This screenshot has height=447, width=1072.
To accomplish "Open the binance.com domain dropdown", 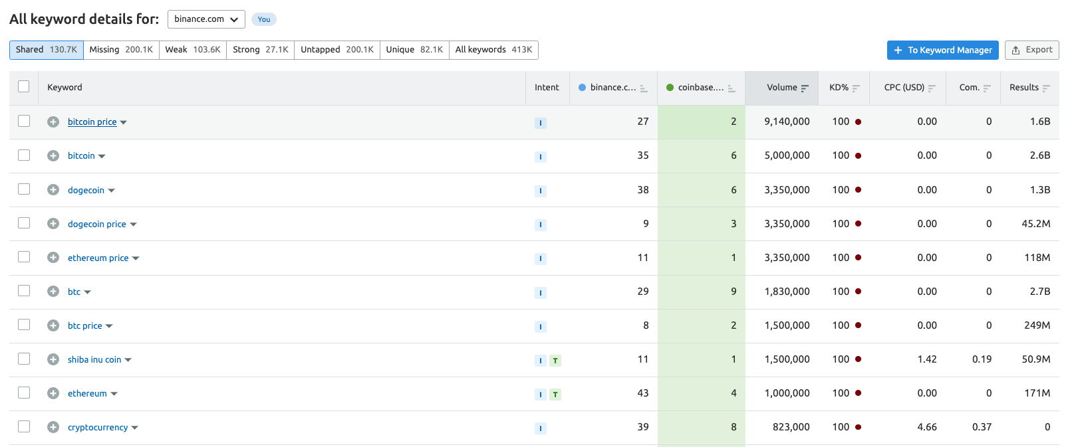I will [206, 19].
